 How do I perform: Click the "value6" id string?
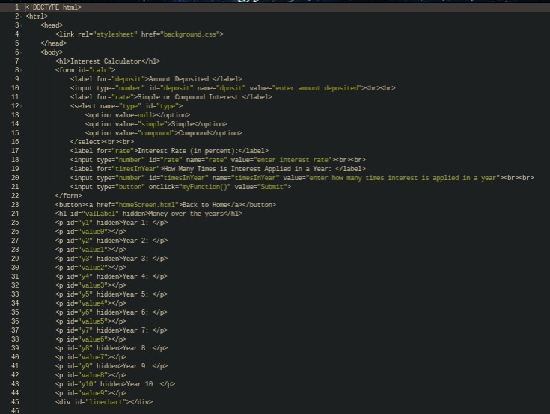[x=94, y=339]
